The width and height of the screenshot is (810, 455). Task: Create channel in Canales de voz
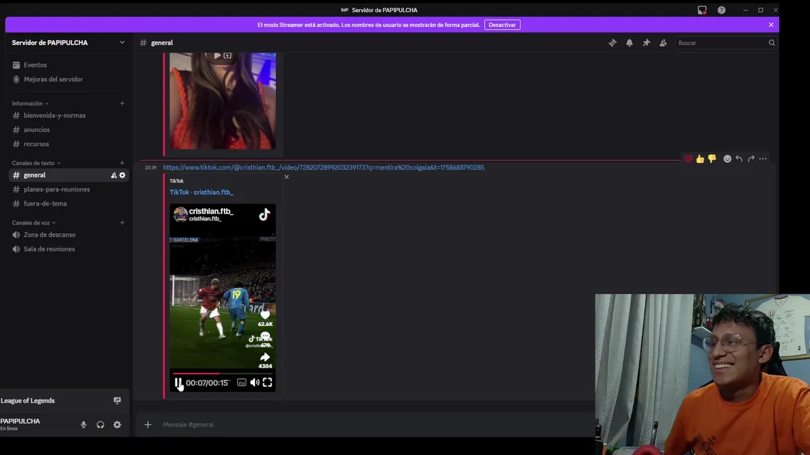(x=122, y=222)
